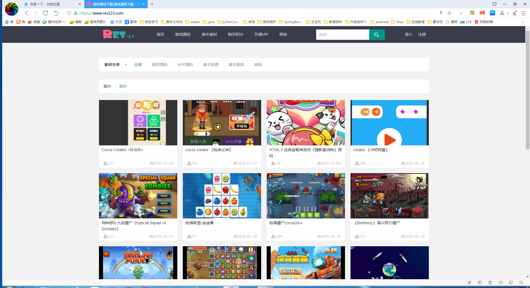Sort by 最热
530x288 pixels.
(x=107, y=86)
